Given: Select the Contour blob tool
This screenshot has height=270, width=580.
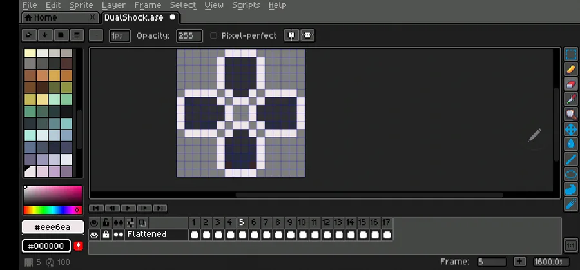Looking at the screenshot, I should (x=571, y=189).
